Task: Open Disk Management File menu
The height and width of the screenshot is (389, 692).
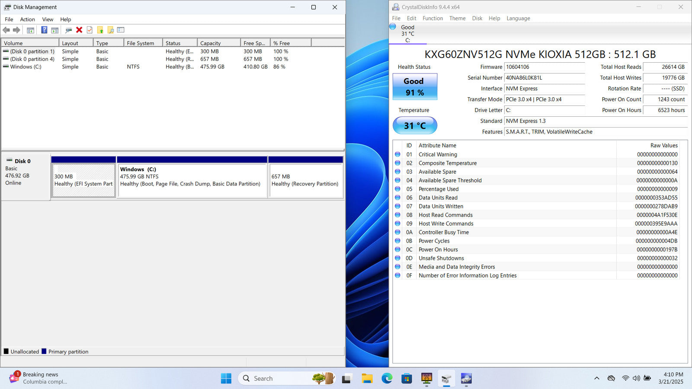Action: (9, 19)
